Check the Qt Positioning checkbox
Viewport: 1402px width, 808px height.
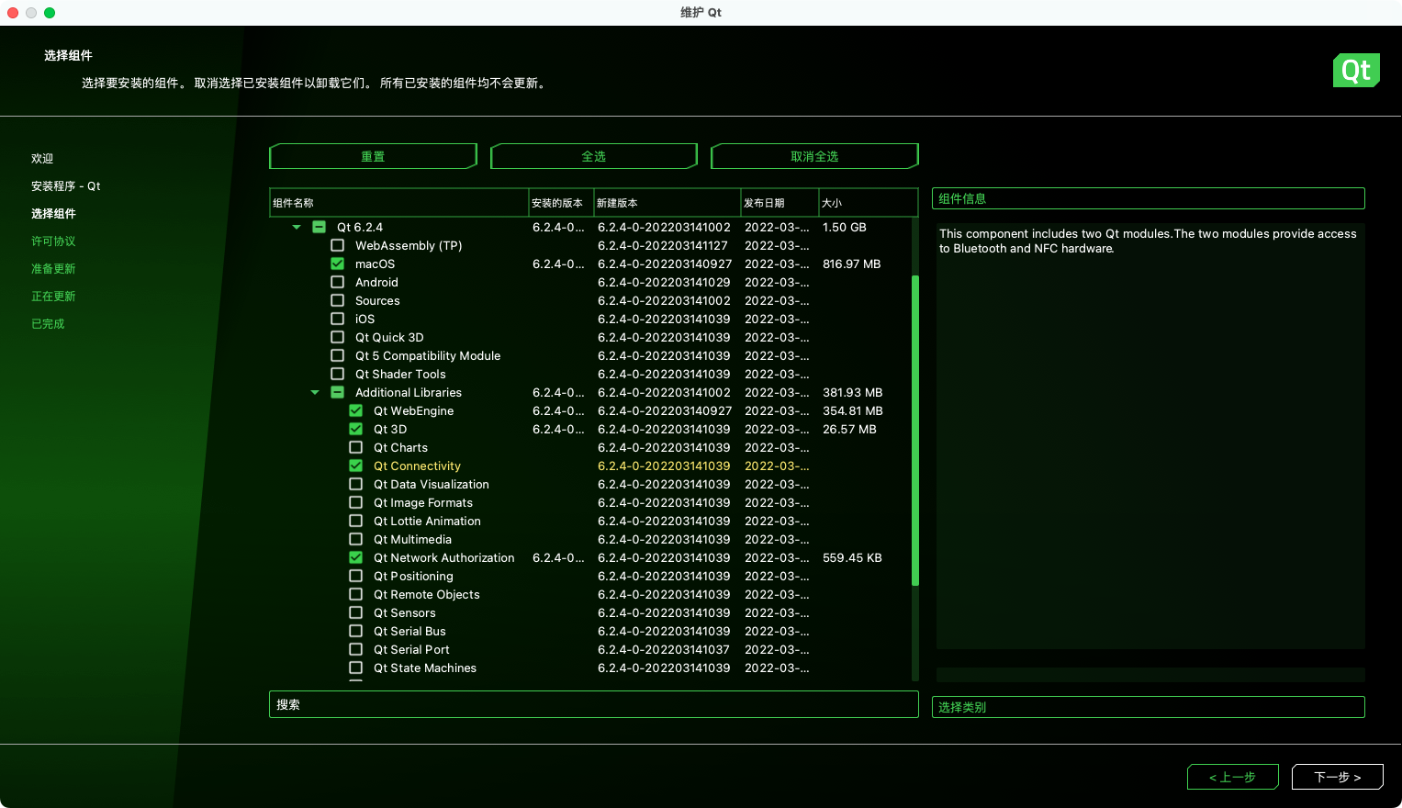pyautogui.click(x=355, y=576)
